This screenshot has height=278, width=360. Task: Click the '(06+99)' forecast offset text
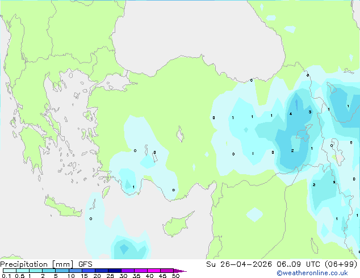(341, 264)
